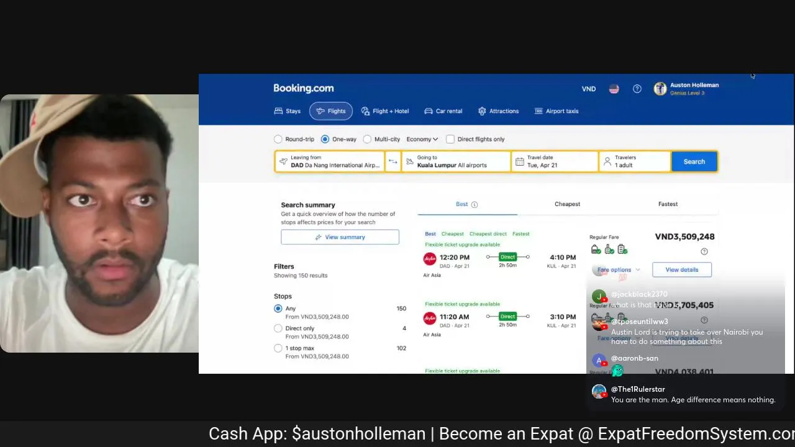Open the help question mark icon
Viewport: 795px width, 447px height.
(x=637, y=89)
